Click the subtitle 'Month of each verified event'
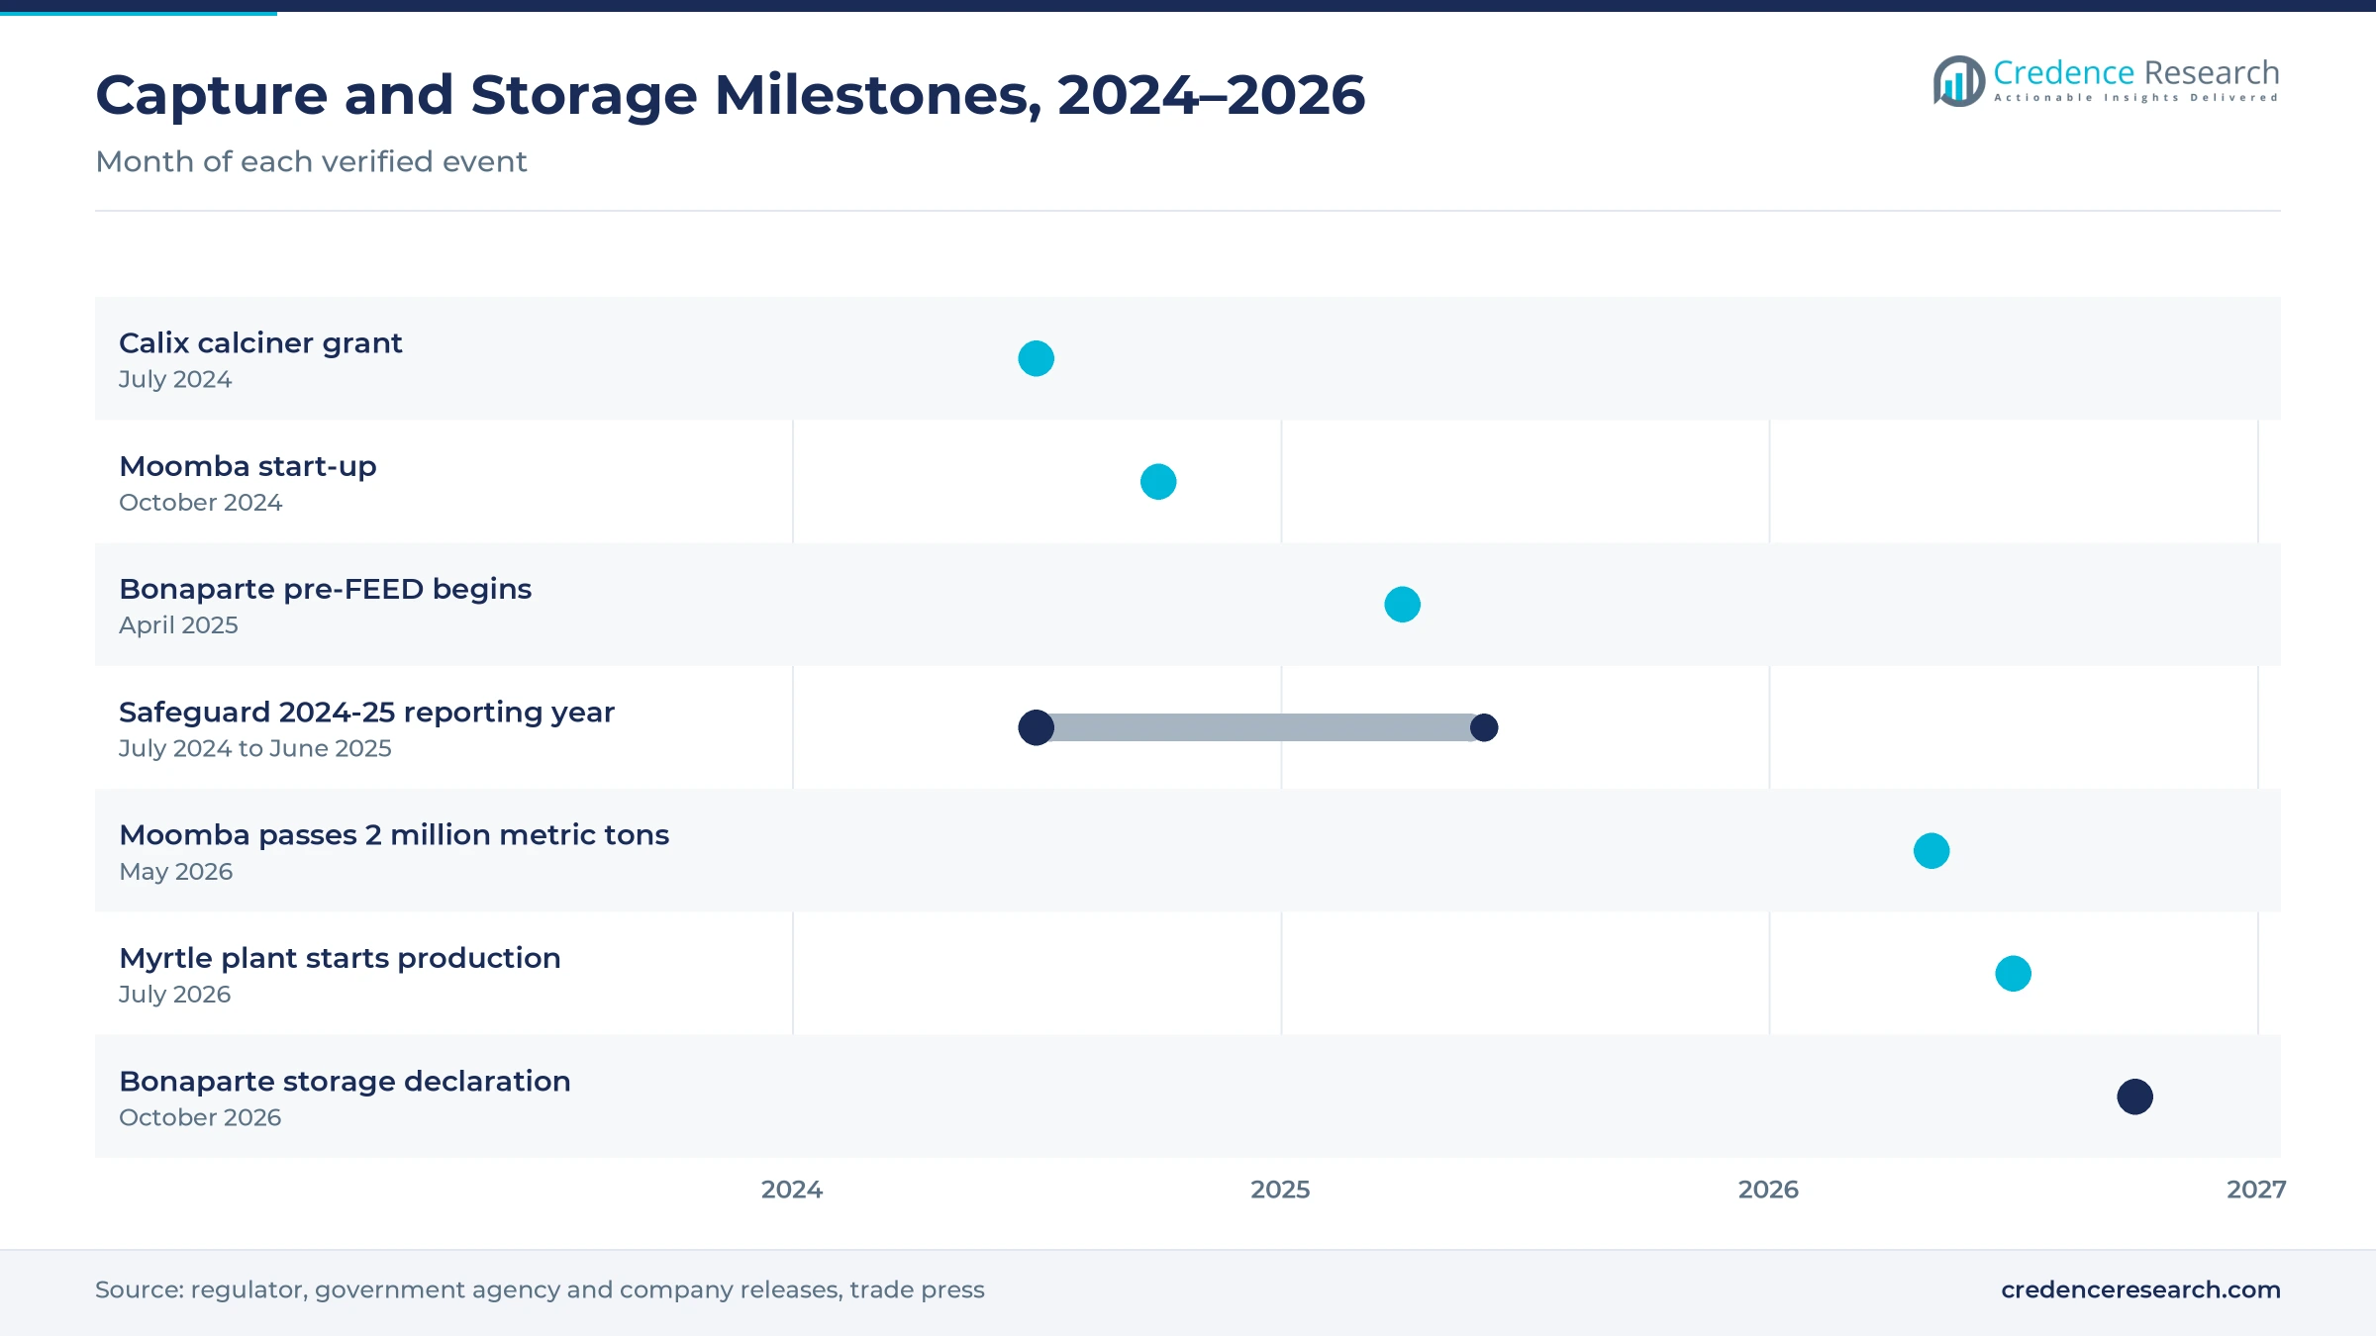The height and width of the screenshot is (1336, 2376). pyautogui.click(x=311, y=161)
